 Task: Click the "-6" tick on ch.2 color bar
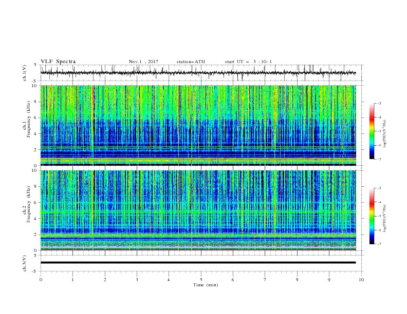pos(379,230)
